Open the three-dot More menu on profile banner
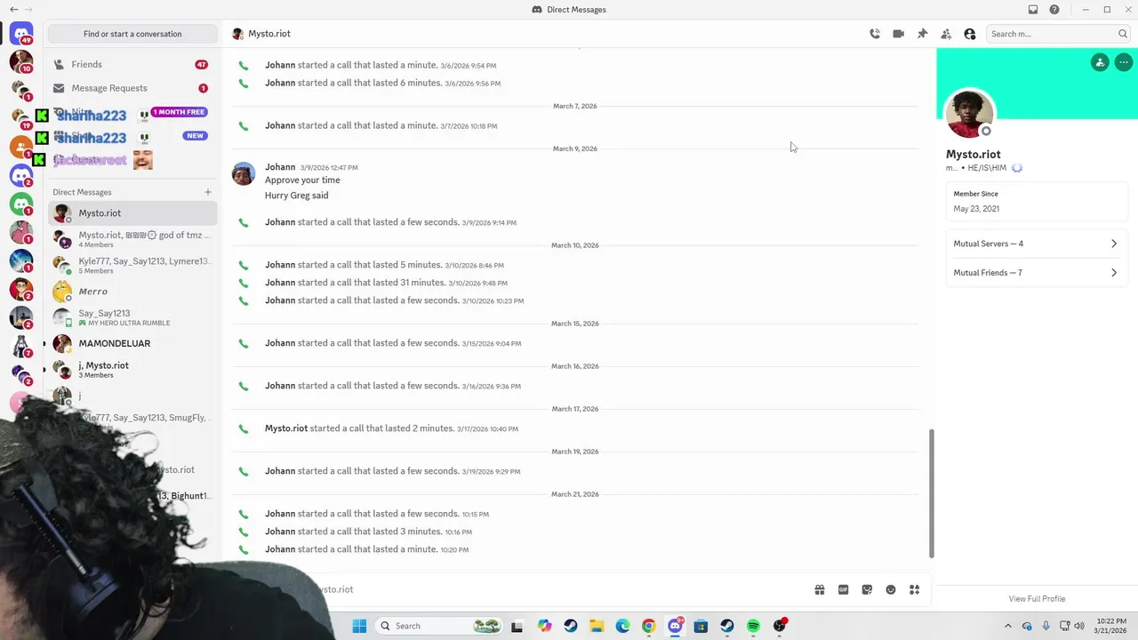Screen dimensions: 1138x640 click(1124, 62)
